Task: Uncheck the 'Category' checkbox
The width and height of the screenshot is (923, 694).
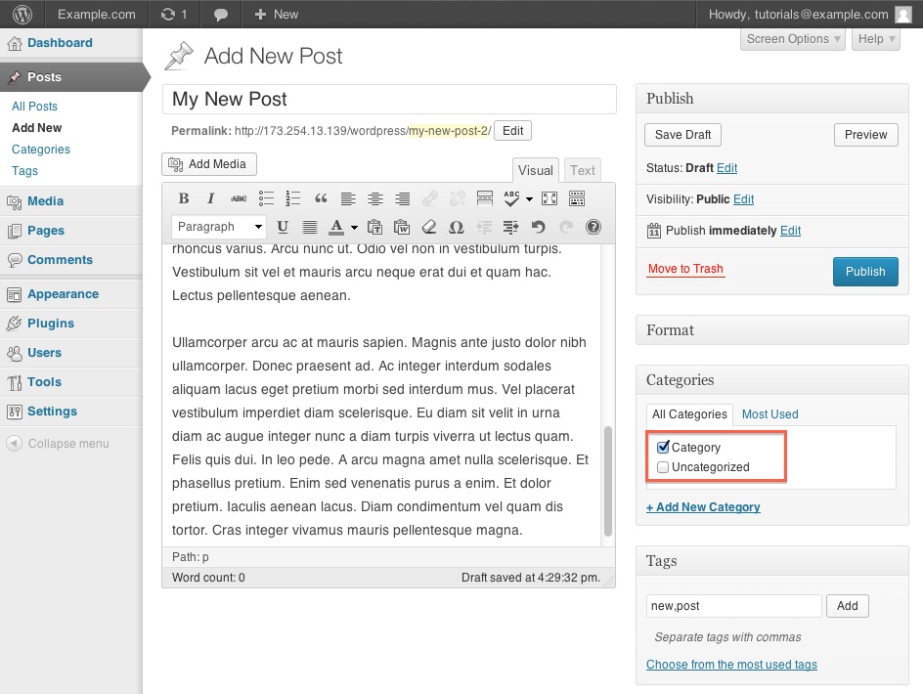Action: (664, 448)
